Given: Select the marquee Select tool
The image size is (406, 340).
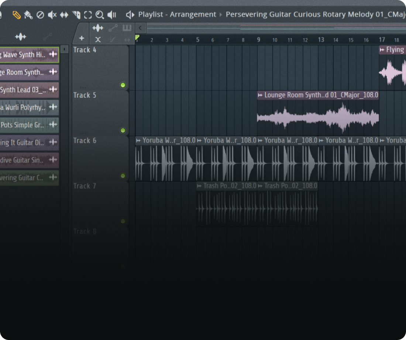Looking at the screenshot, I should point(88,15).
